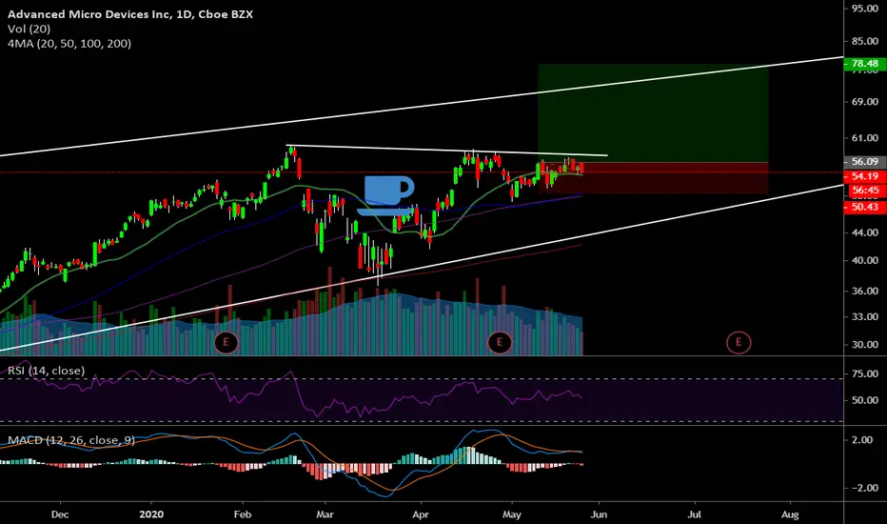Click the 2020 label on time axis
This screenshot has height=524, width=887.
[151, 514]
